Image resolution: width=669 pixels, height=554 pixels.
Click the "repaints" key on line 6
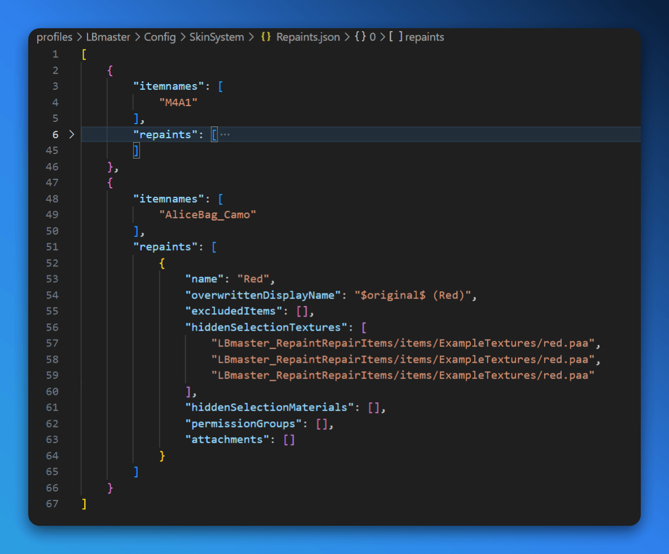pos(165,135)
